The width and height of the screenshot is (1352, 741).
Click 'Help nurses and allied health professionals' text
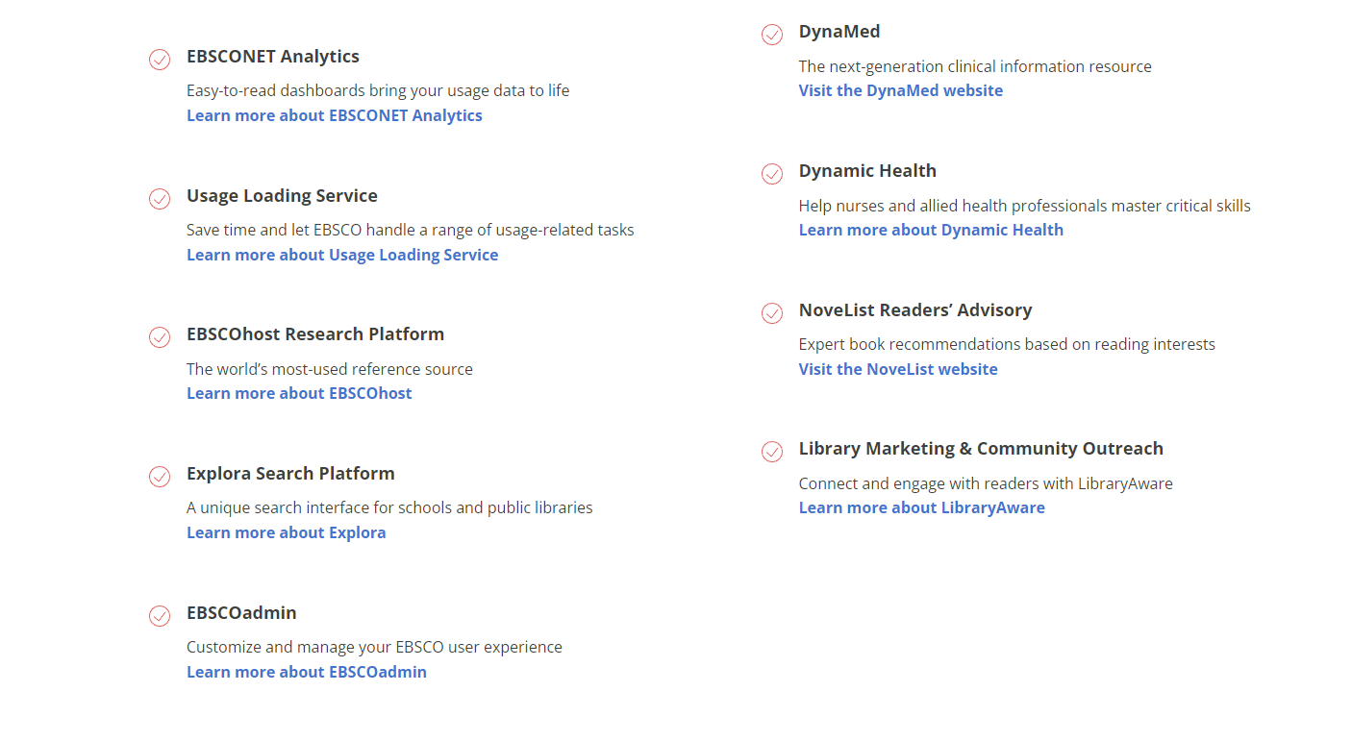[x=1025, y=207]
